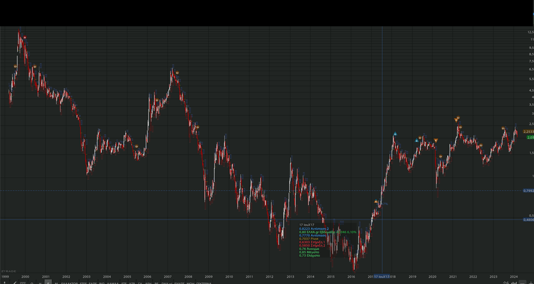
Task: Click the highlighted date label 17 Ιουλ'17
Action: pyautogui.click(x=382, y=276)
